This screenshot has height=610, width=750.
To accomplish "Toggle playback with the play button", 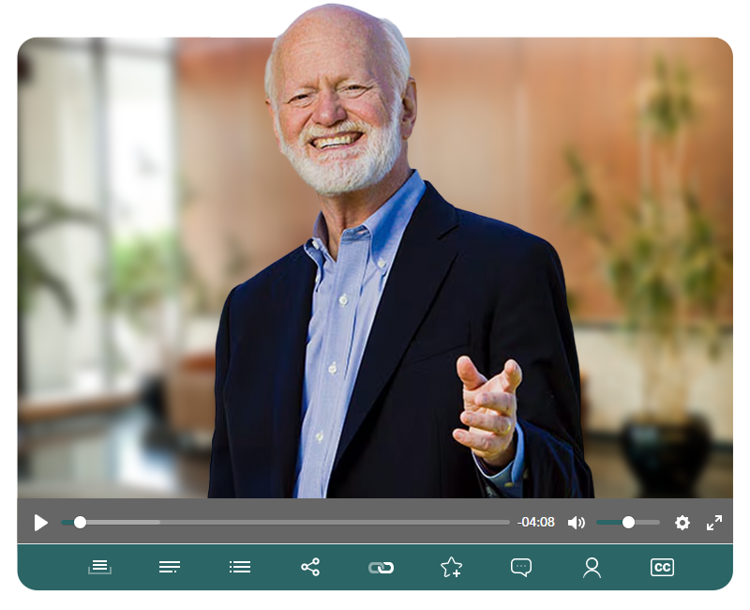I will (39, 523).
